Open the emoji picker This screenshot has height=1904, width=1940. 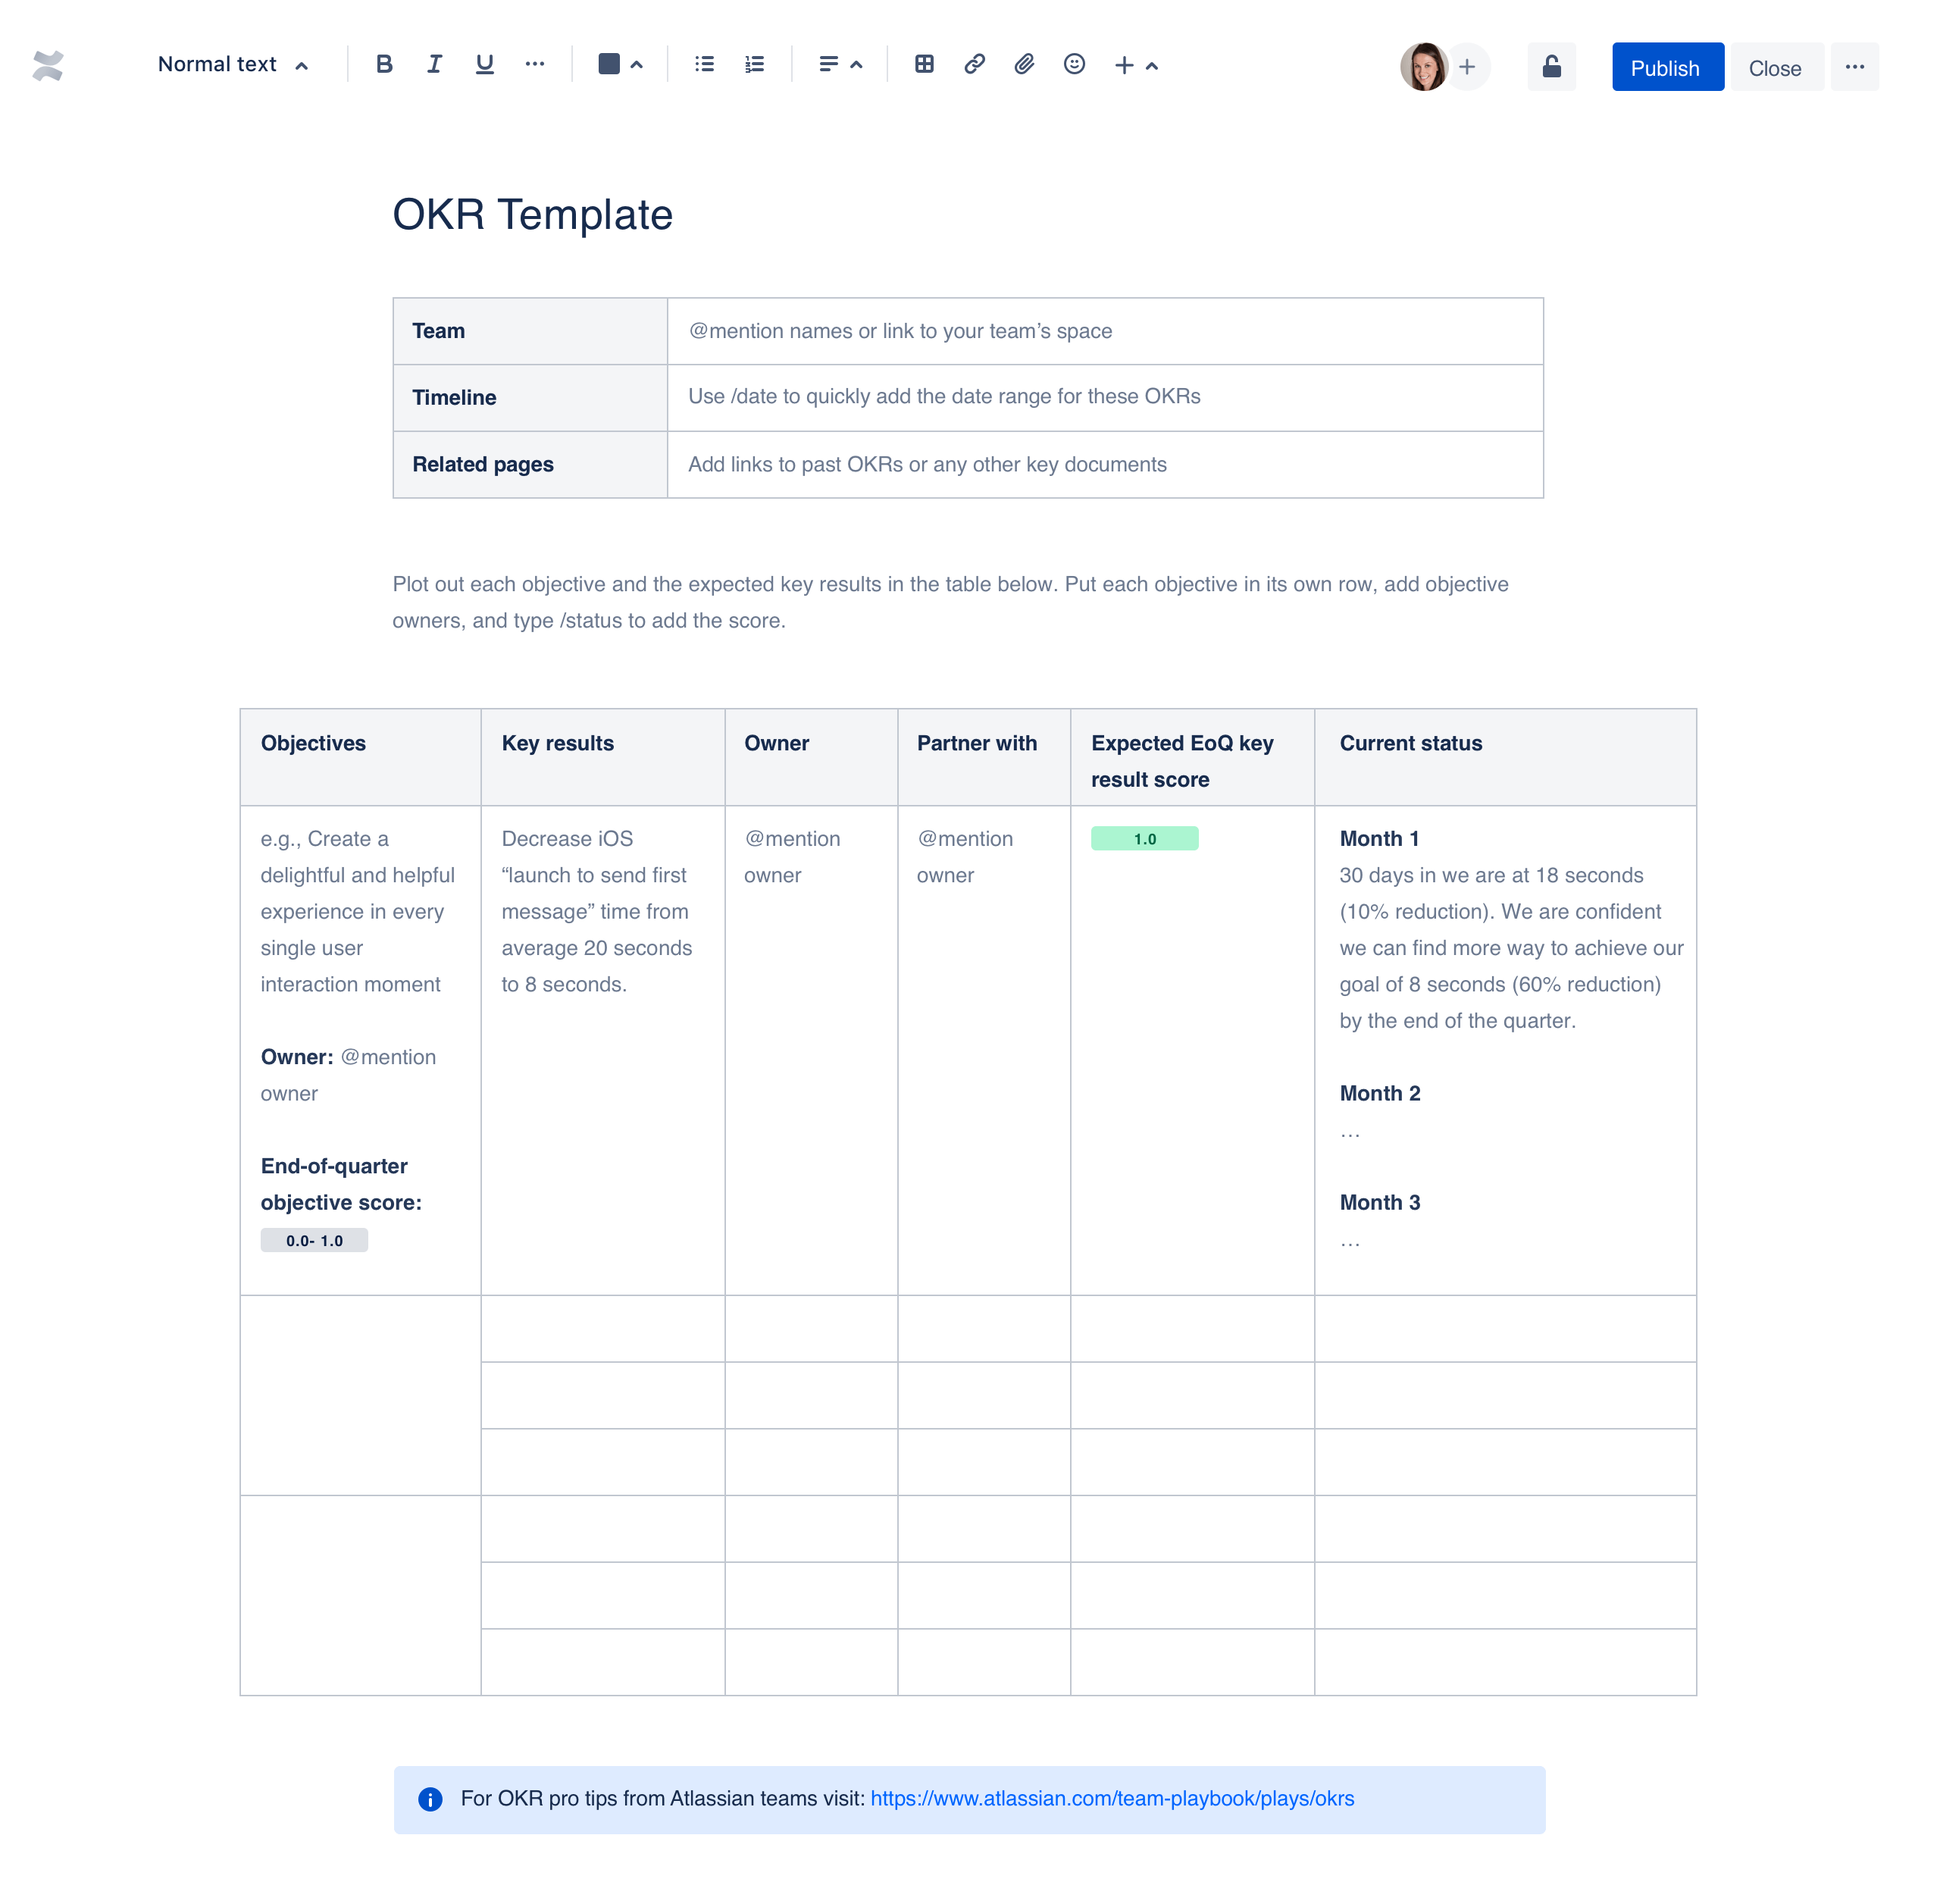coord(1075,65)
